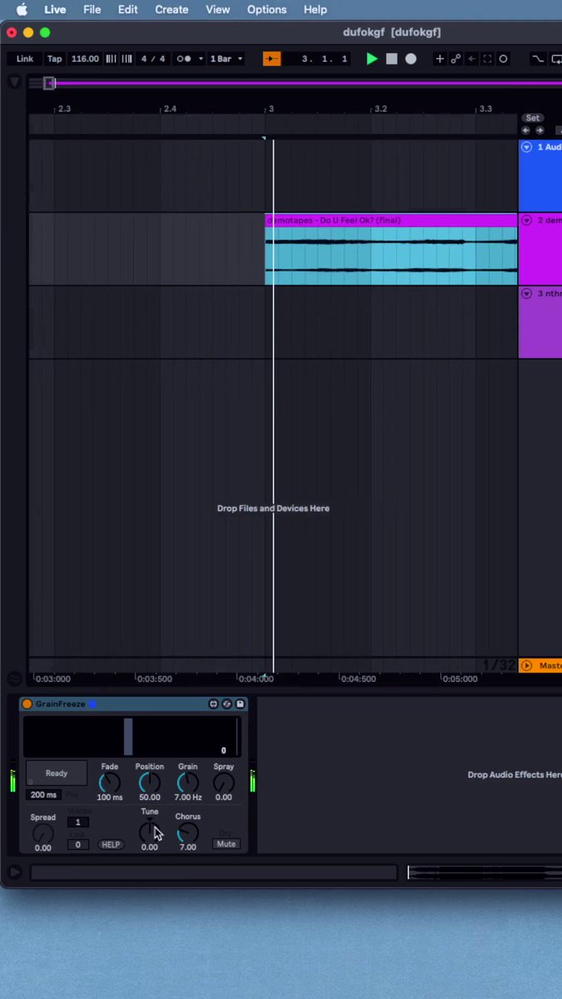Open the metronome settings dropdown arrow
562x999 pixels.
(x=201, y=59)
